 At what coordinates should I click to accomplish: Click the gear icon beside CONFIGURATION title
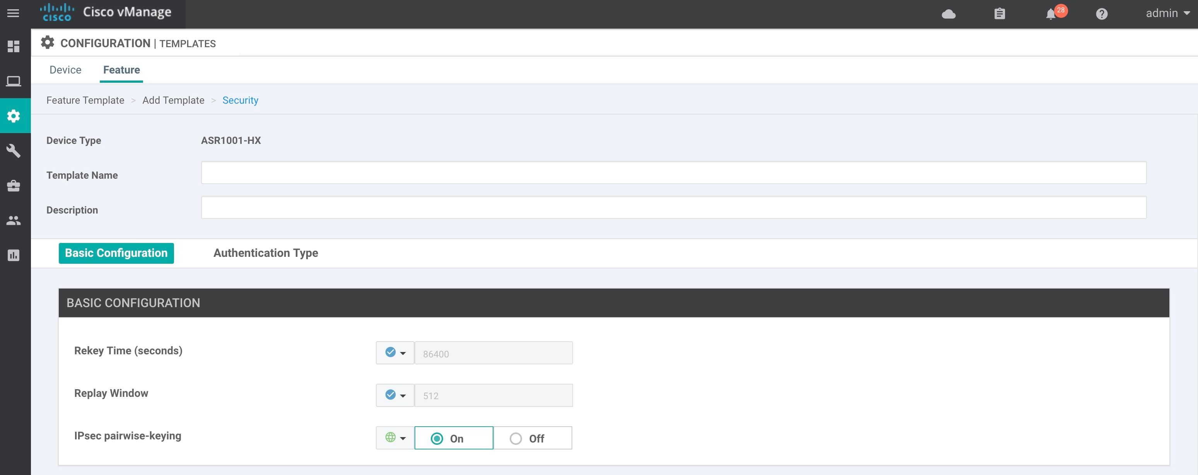pyautogui.click(x=48, y=42)
